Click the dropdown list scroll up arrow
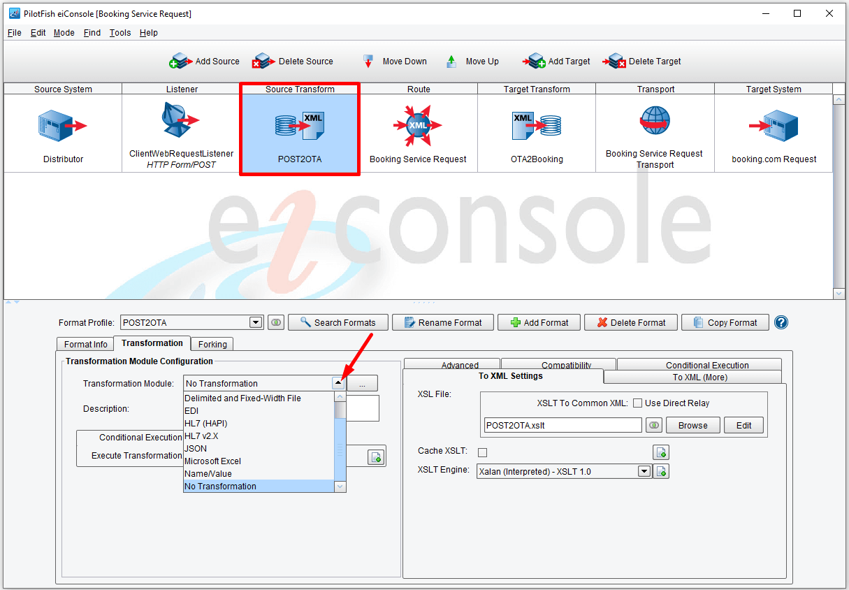The image size is (849, 590). click(340, 397)
